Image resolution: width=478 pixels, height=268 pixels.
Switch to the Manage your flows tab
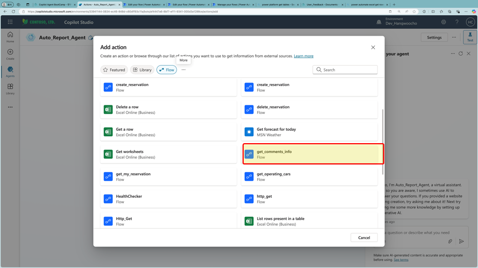(234, 4)
